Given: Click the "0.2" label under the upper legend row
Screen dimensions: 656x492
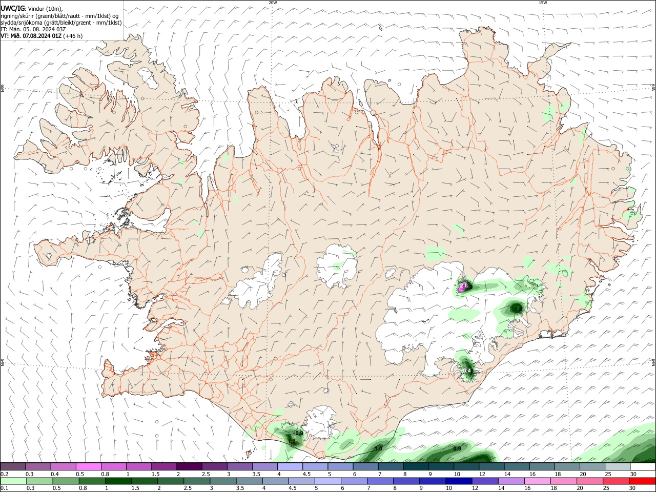Looking at the screenshot, I should (5, 474).
